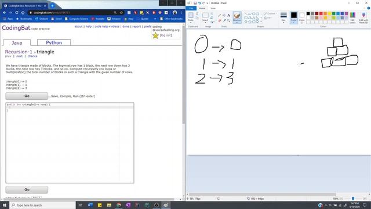Select the Magnifier tool in Paint
This screenshot has height=209, width=371.
pos(228,21)
